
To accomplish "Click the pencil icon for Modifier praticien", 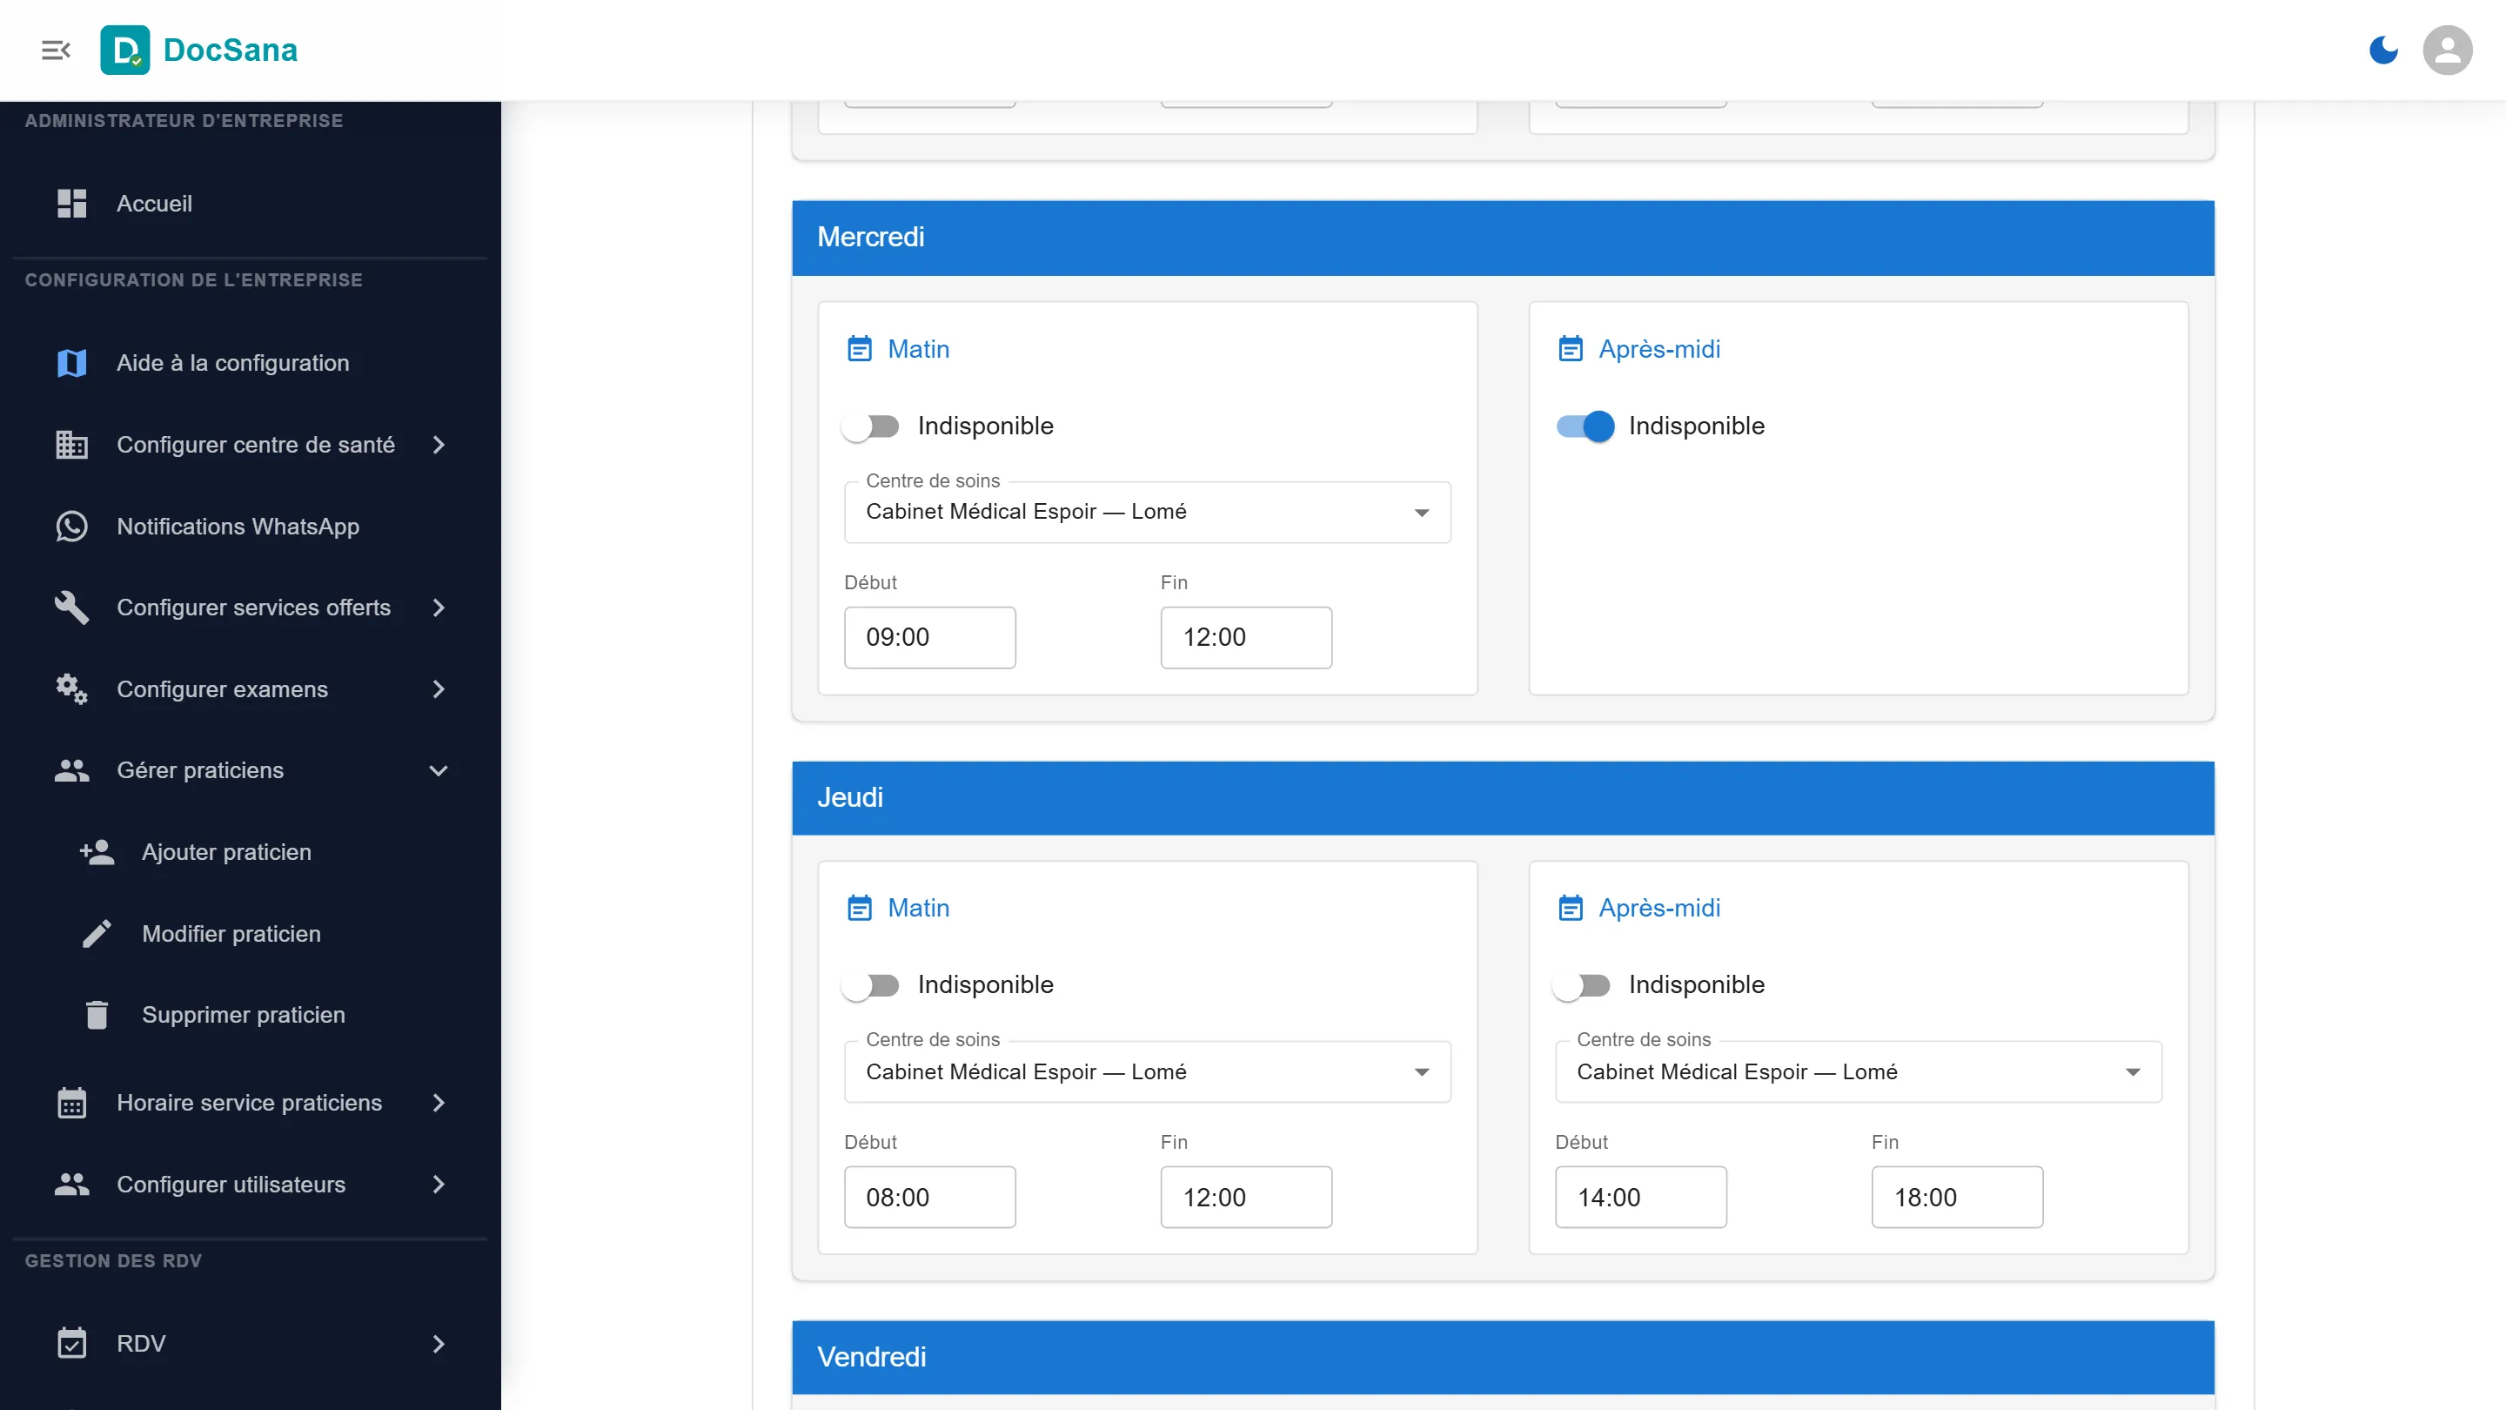I will click(x=97, y=934).
